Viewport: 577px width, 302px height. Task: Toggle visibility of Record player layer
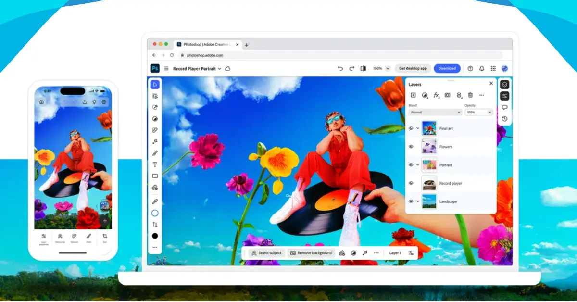(x=411, y=183)
